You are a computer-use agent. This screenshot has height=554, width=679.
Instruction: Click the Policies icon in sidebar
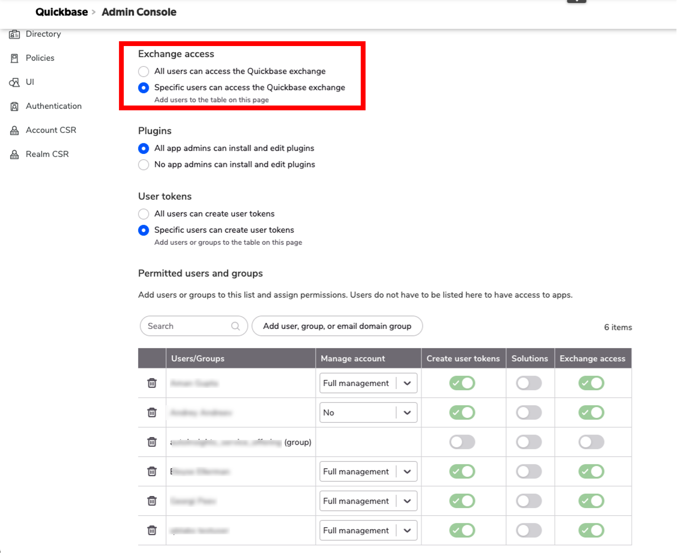pyautogui.click(x=14, y=58)
